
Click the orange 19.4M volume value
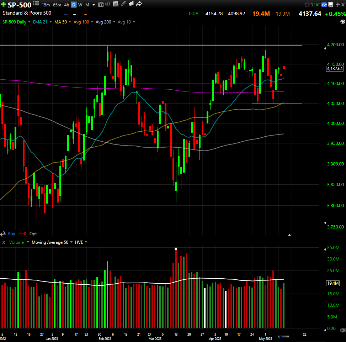pyautogui.click(x=261, y=14)
